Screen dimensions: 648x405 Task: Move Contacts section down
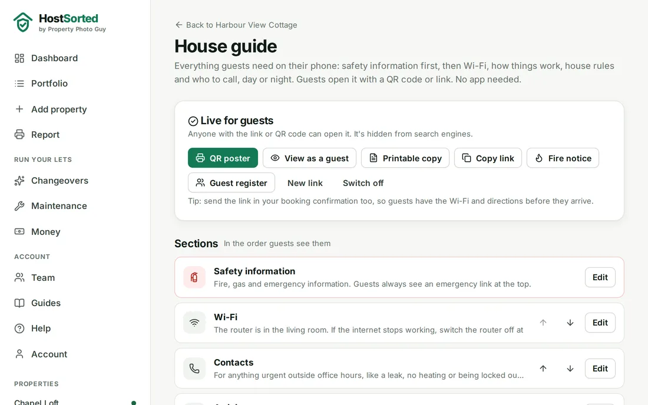570,369
